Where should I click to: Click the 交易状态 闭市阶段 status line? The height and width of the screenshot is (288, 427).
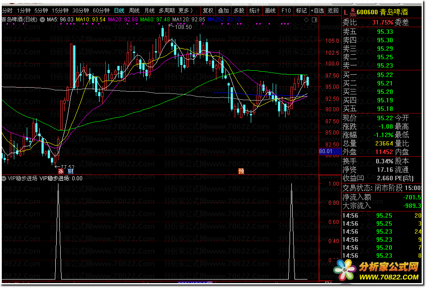381,188
